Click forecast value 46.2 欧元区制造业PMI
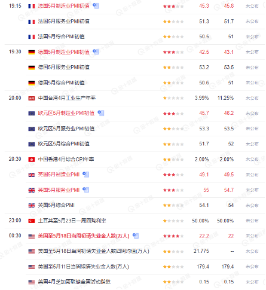 [229, 113]
